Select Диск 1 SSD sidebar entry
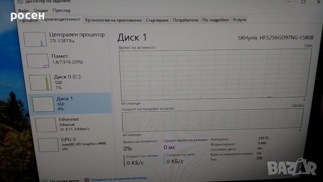 (71, 104)
